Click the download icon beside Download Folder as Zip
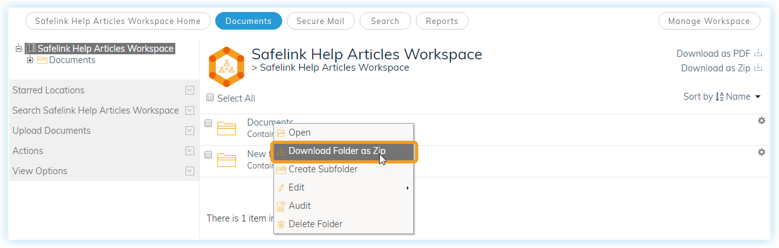 [281, 151]
